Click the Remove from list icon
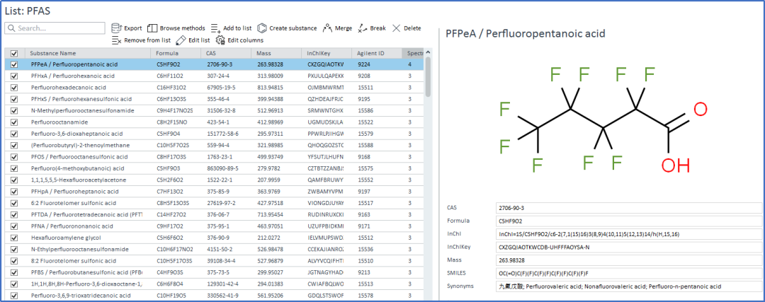 point(117,40)
